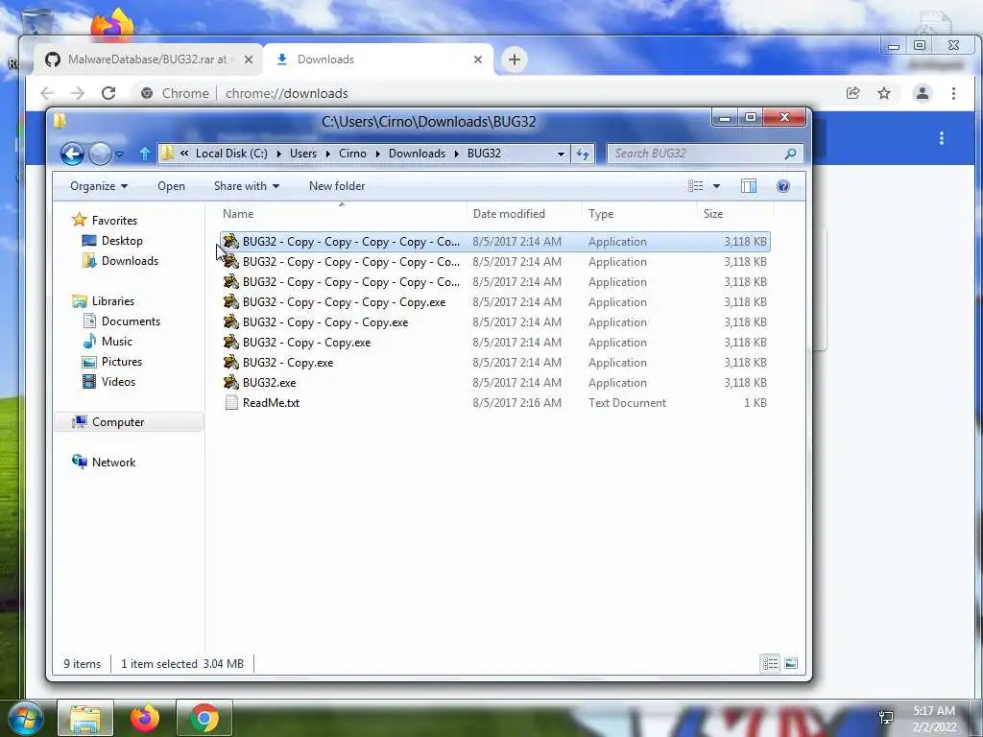Image resolution: width=983 pixels, height=737 pixels.
Task: Click Text Document type of ReadMe.txt
Action: (x=627, y=403)
